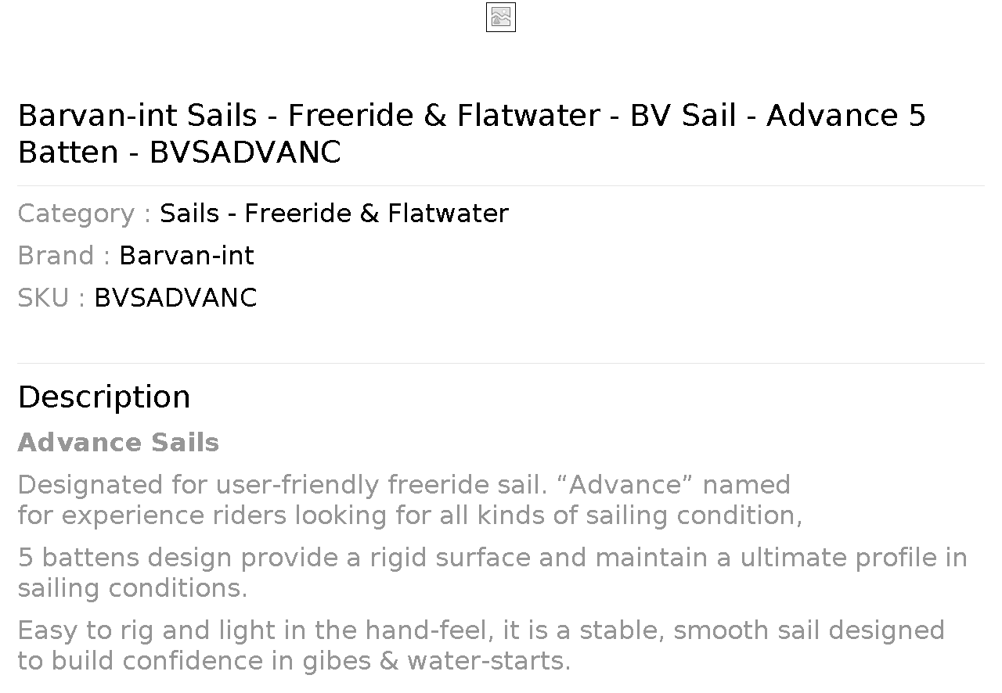Open the Sails - Freeride & Flatwater category link

click(334, 214)
